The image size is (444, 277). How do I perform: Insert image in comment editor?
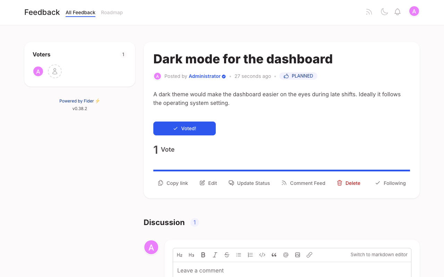point(298,255)
